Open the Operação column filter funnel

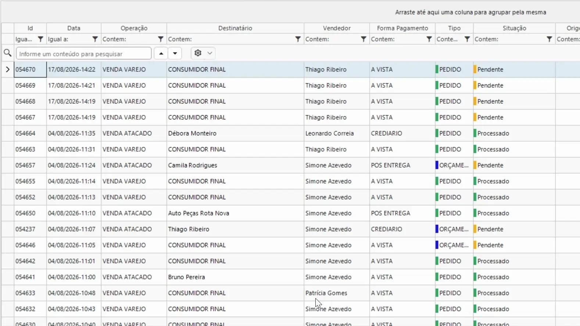tap(161, 39)
